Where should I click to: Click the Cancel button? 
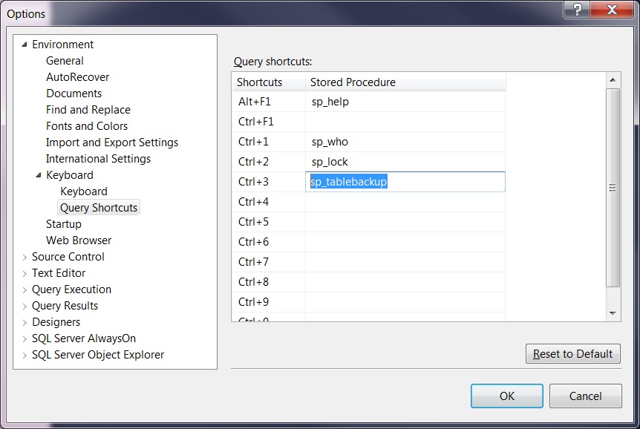(585, 396)
